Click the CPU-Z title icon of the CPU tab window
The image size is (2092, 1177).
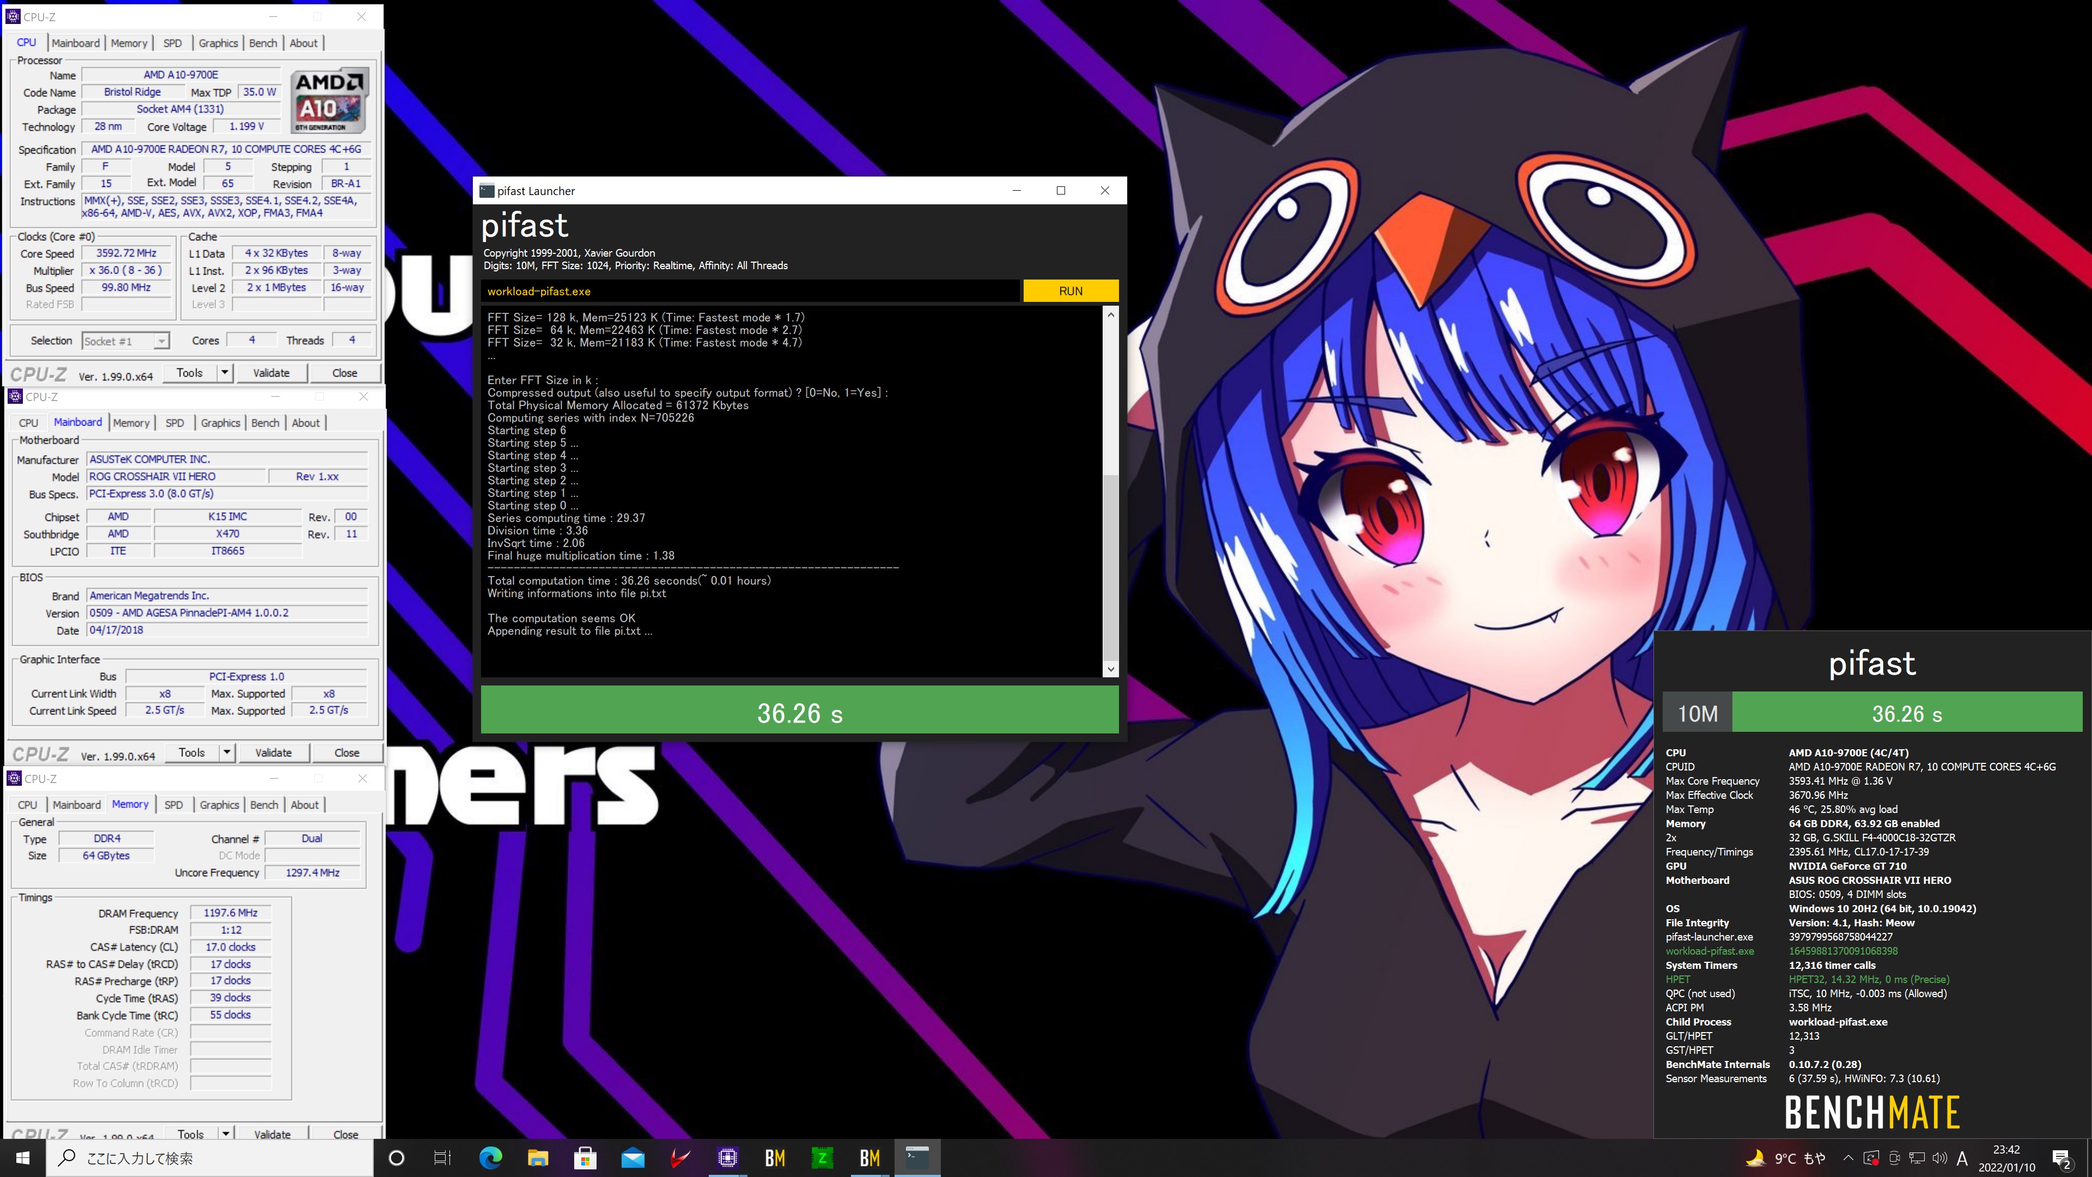tap(12, 16)
